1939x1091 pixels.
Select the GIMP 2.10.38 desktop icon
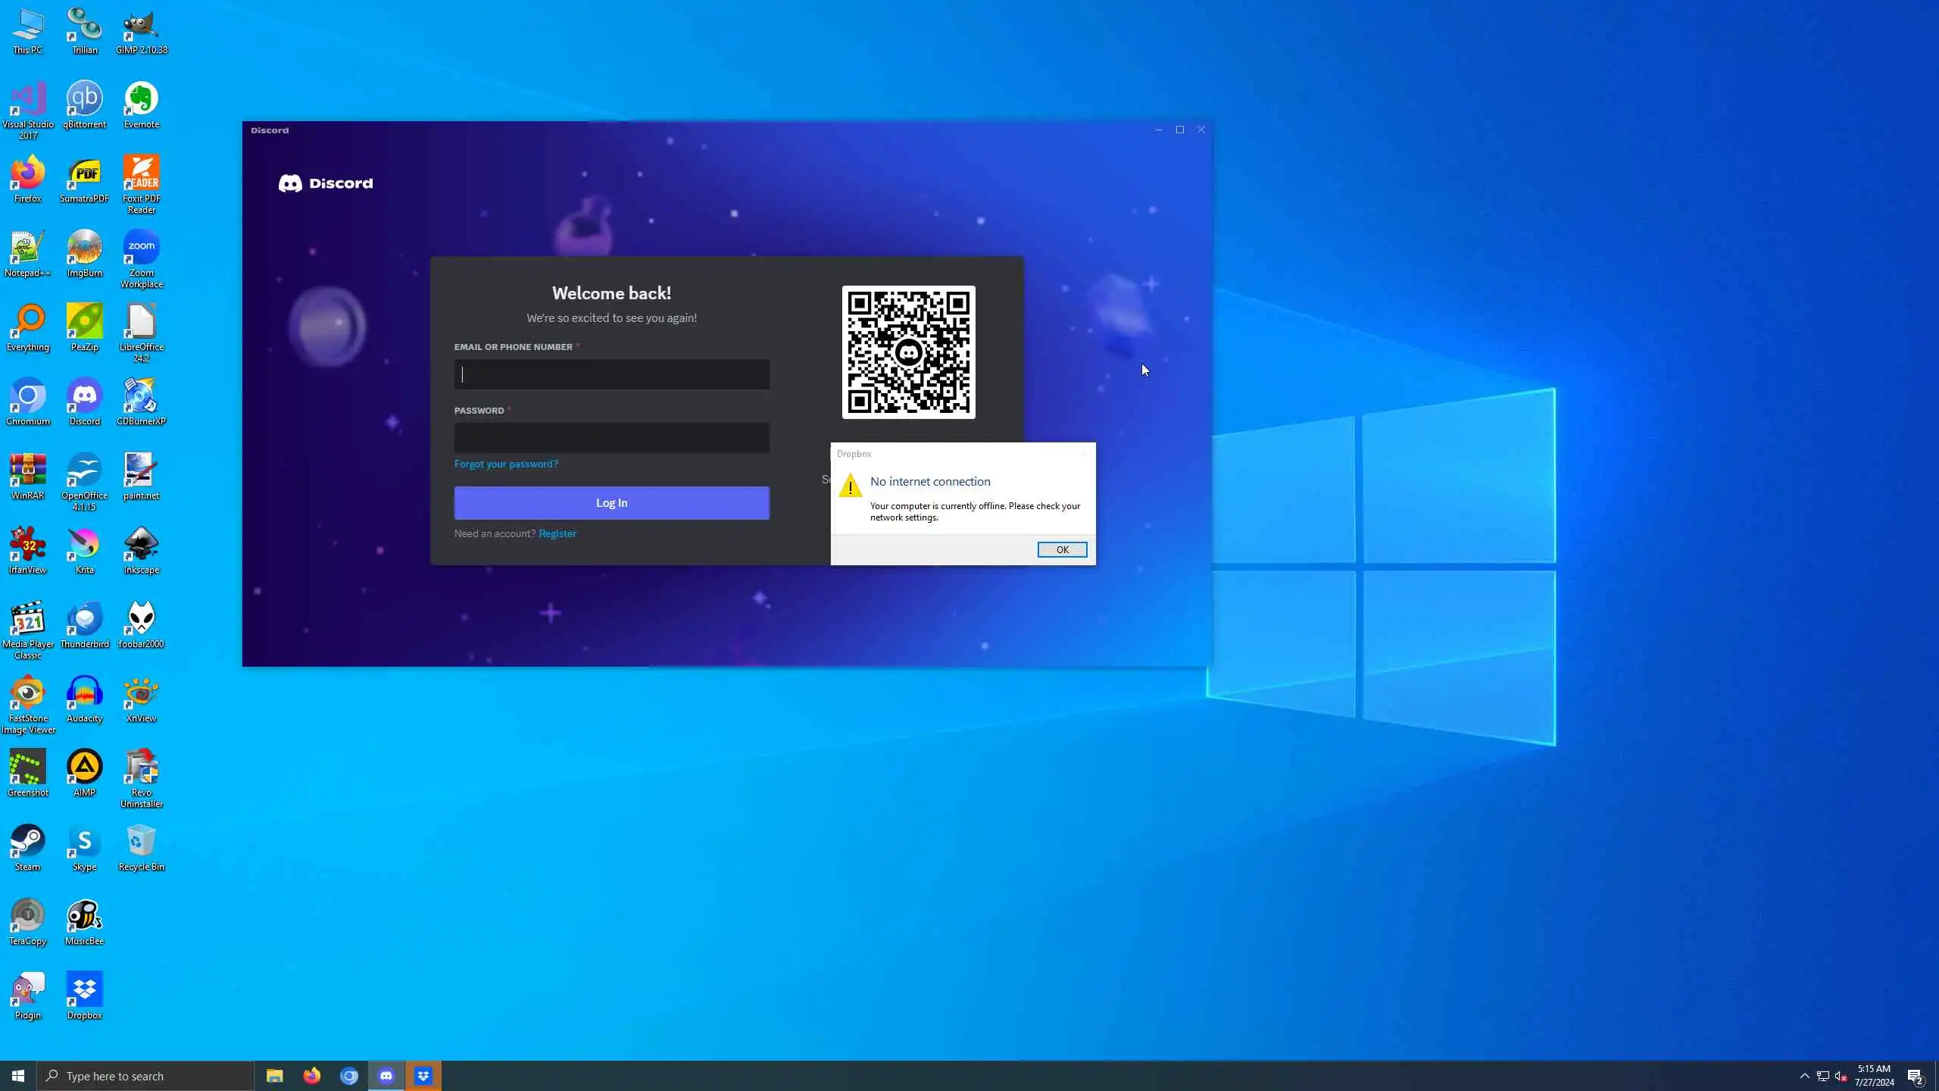[x=142, y=26]
